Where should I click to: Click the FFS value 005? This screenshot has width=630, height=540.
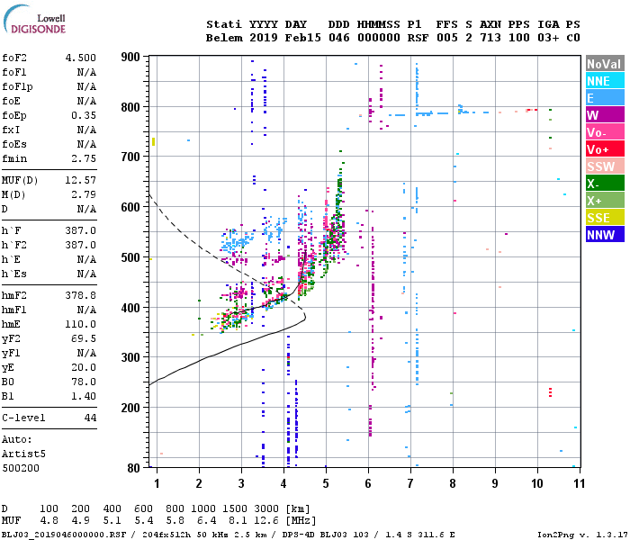[446, 38]
